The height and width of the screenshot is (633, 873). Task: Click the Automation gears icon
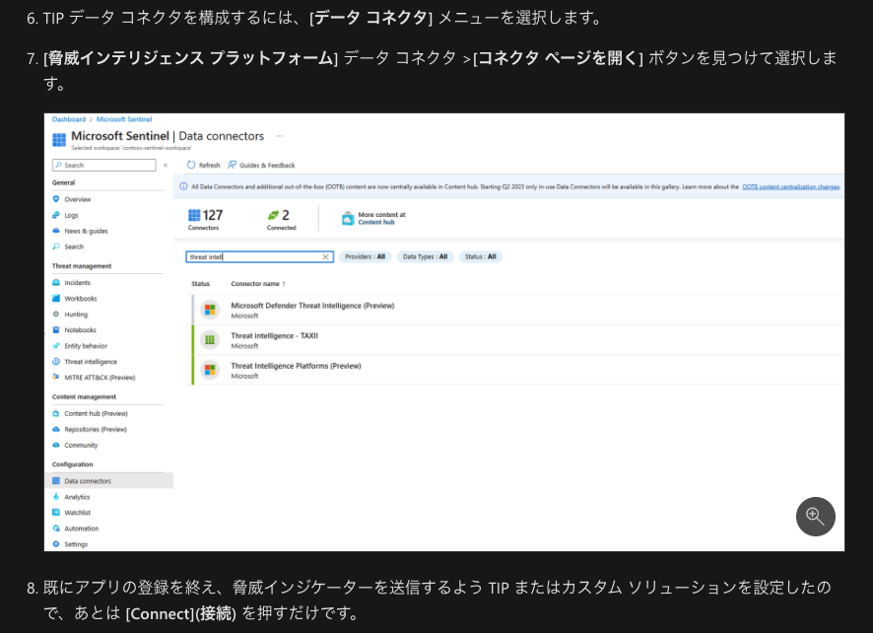[56, 528]
